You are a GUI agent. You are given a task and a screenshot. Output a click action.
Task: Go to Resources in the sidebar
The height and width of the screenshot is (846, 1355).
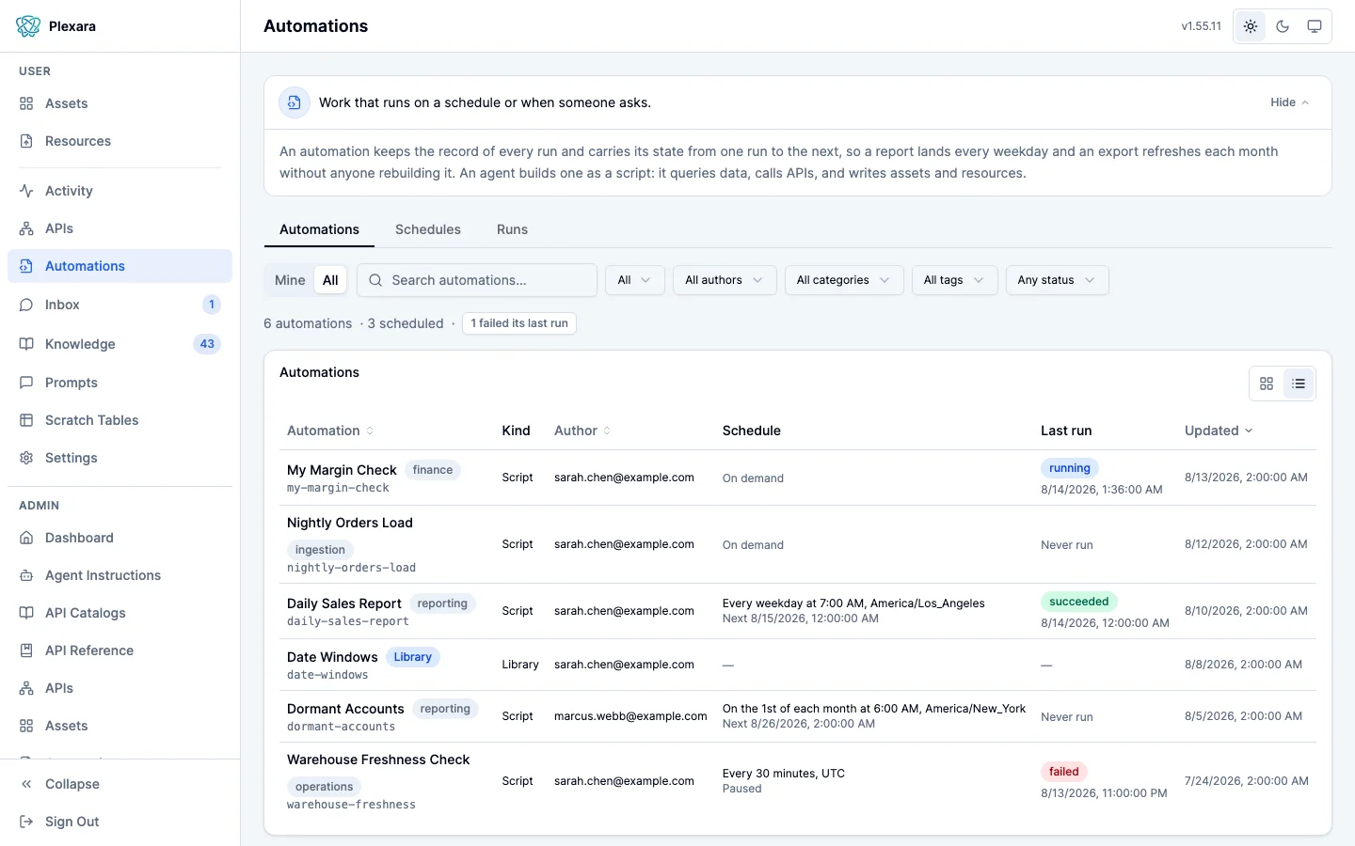(120, 141)
